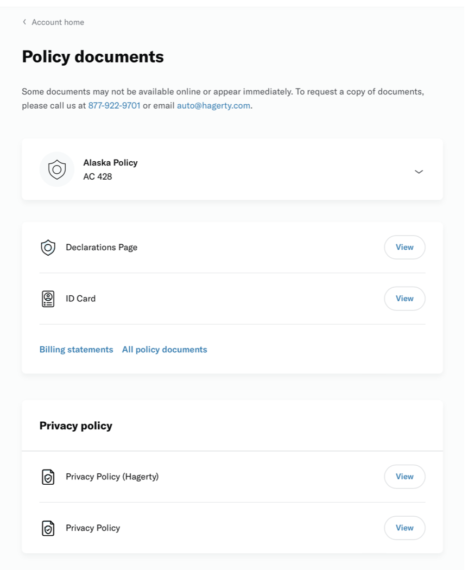Image resolution: width=468 pixels, height=570 pixels.
Task: Collapse the policy selector dropdown chevron
Action: [x=418, y=171]
